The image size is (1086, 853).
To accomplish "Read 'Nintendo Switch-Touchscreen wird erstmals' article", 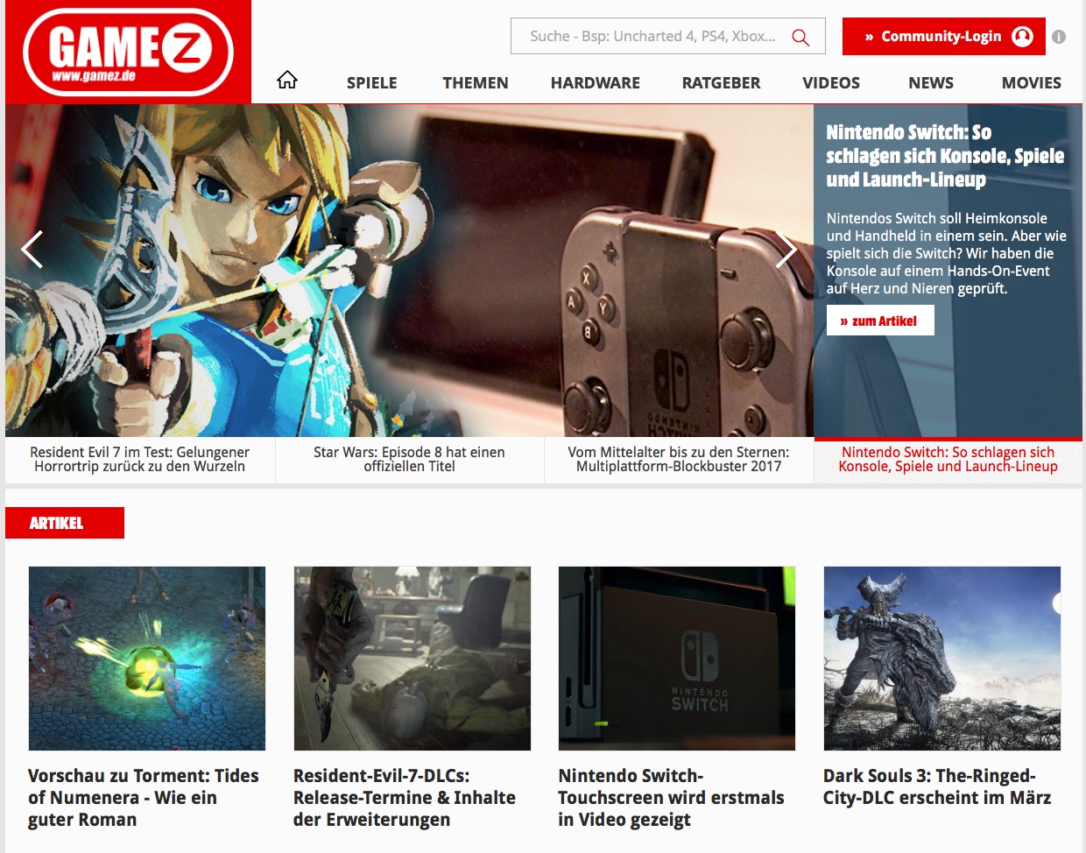I will tap(671, 798).
